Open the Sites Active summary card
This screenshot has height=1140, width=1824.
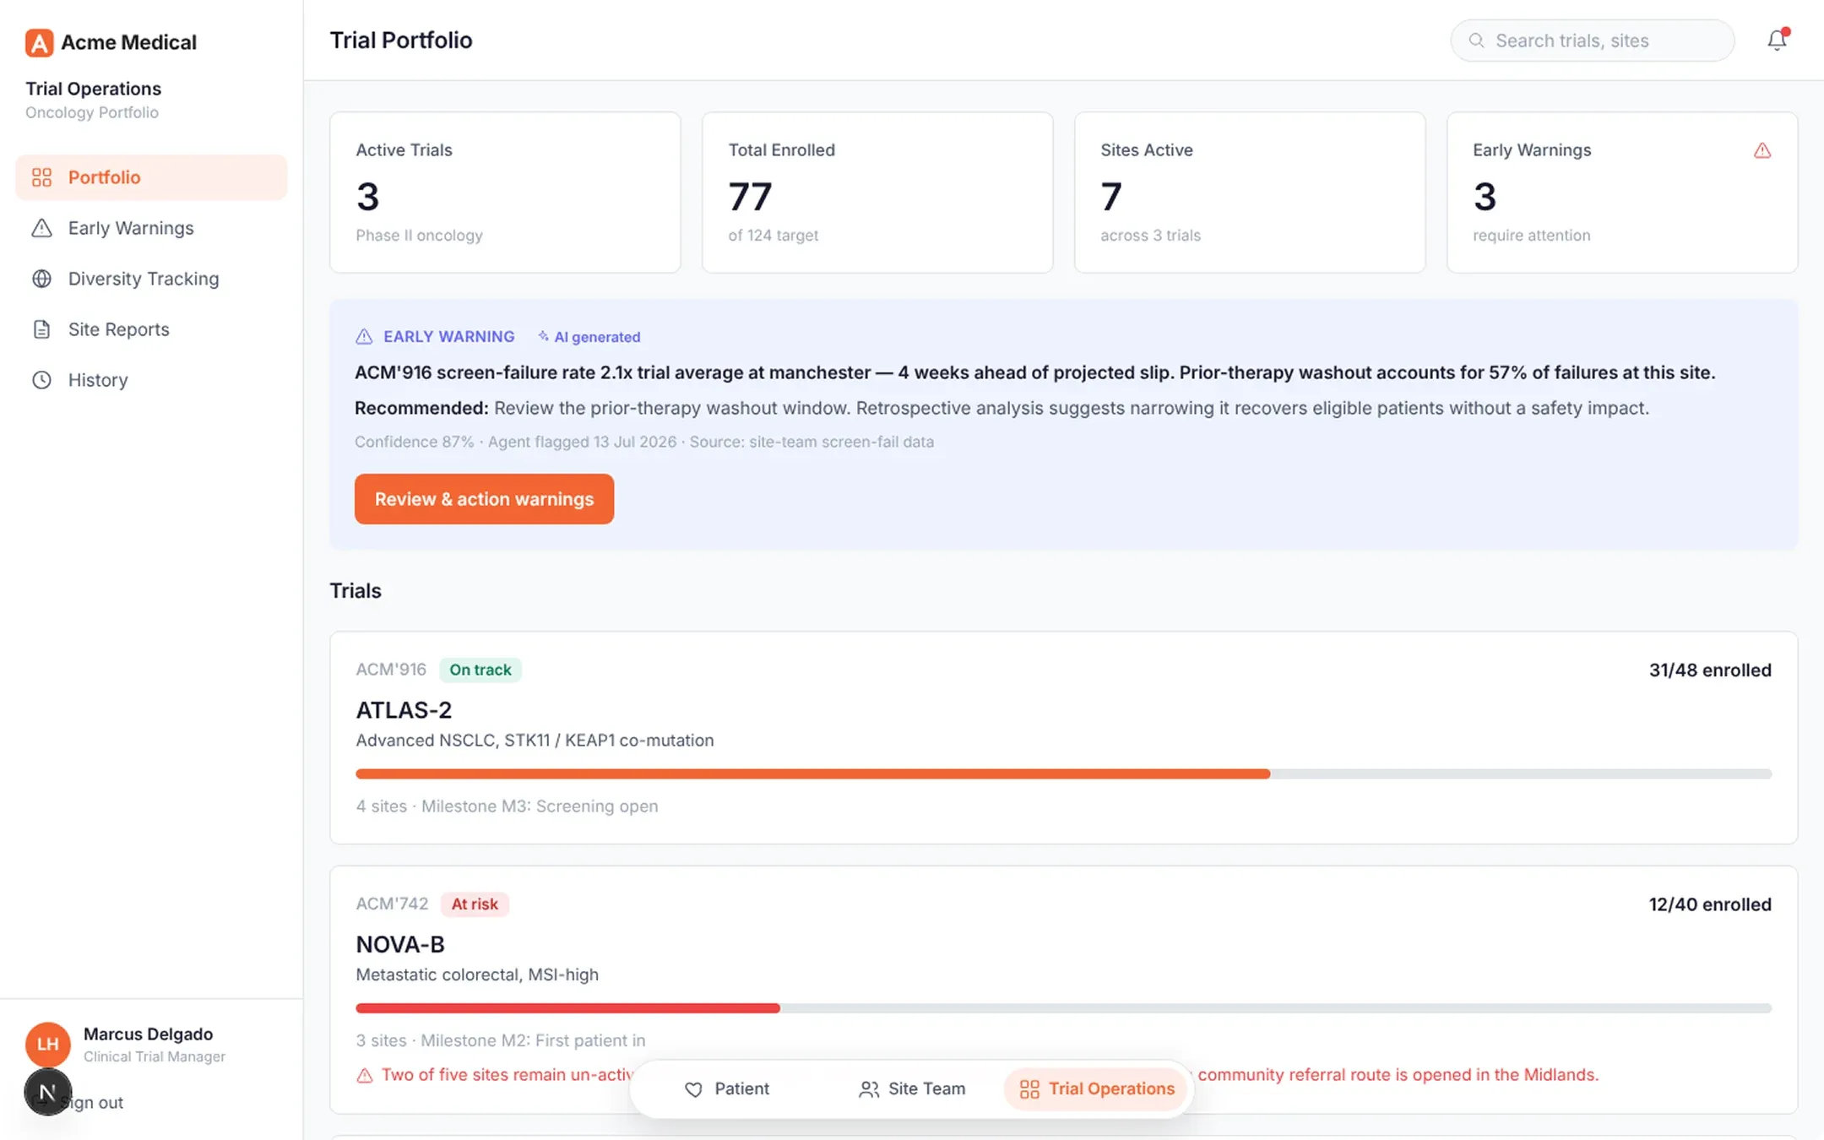pyautogui.click(x=1250, y=193)
